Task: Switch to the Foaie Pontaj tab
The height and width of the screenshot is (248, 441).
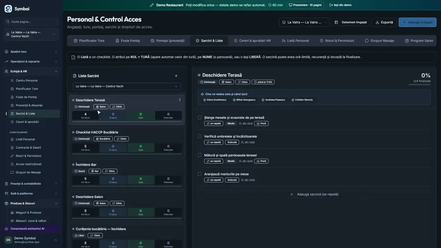Action: (x=127, y=41)
